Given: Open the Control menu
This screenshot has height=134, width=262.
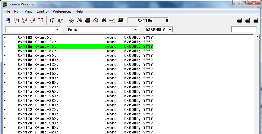Looking at the screenshot, I should tap(43, 11).
